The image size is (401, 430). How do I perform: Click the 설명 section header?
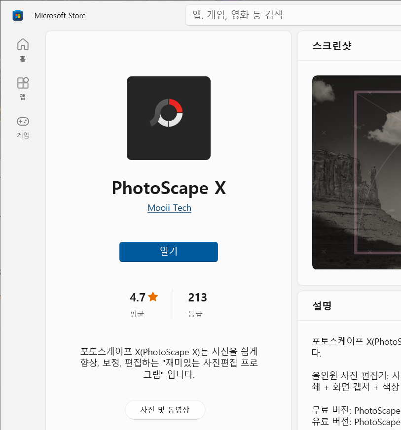click(322, 305)
